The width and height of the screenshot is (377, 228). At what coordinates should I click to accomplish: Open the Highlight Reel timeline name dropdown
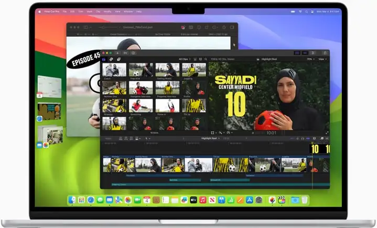(210, 138)
